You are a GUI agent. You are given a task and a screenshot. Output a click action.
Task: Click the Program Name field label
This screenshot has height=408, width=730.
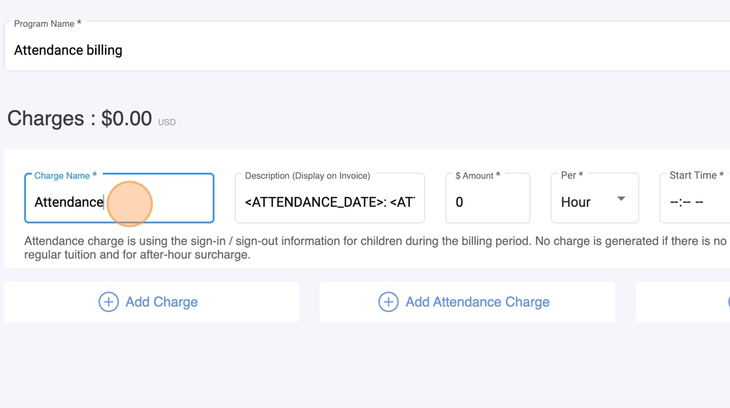pyautogui.click(x=44, y=23)
